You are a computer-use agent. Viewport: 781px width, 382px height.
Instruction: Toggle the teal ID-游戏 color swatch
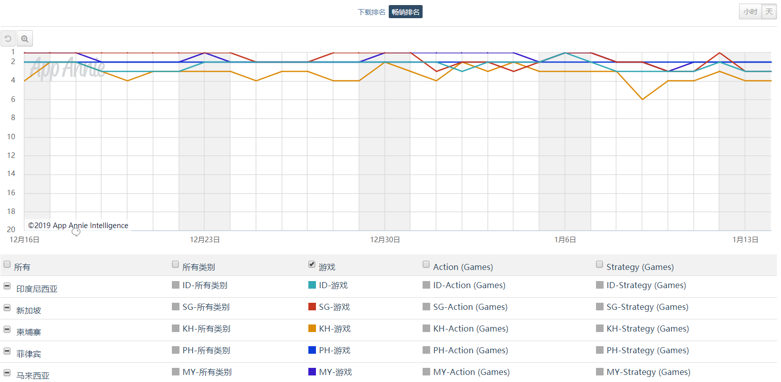pos(312,285)
